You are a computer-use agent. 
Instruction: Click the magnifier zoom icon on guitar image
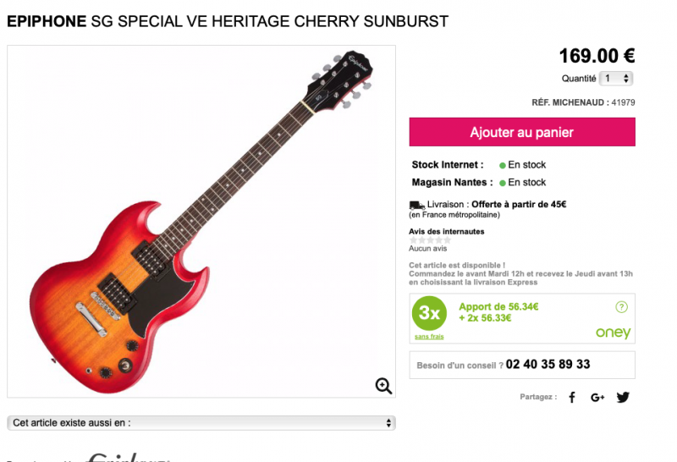pos(383,386)
